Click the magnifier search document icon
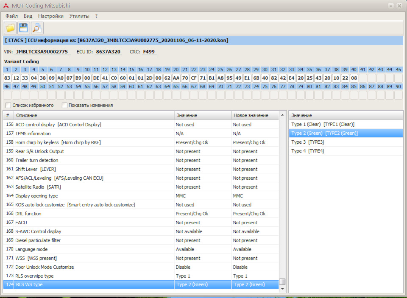This screenshot has width=407, height=298. coord(37,28)
